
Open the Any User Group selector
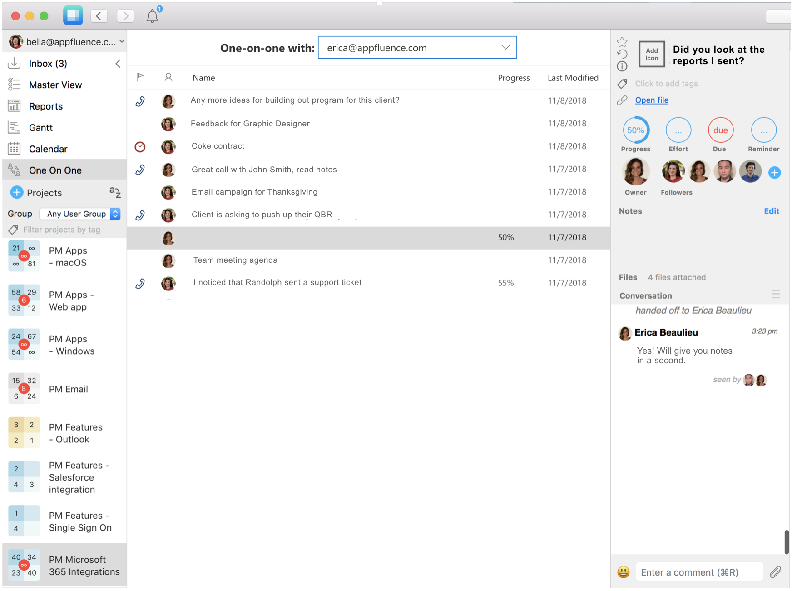tap(80, 214)
